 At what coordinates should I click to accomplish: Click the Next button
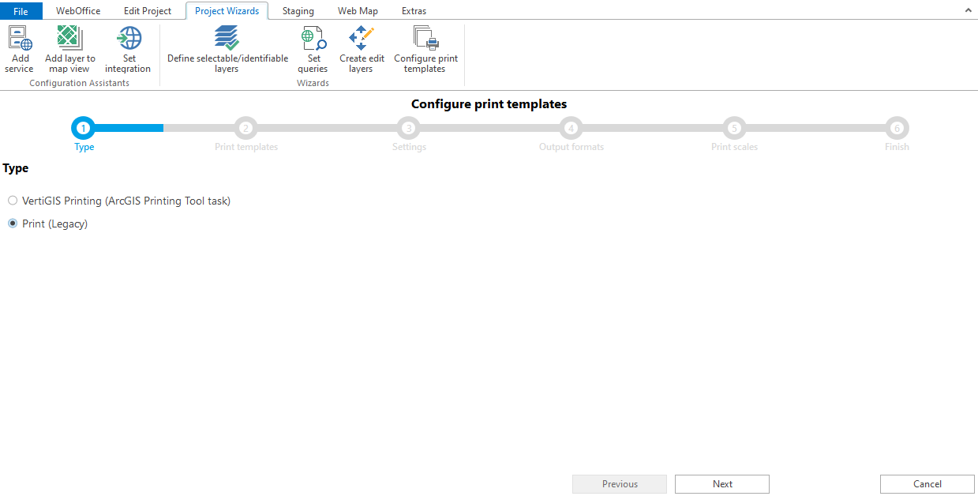(721, 484)
